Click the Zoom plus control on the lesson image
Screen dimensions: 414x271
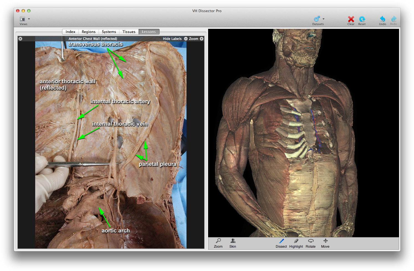pos(201,39)
